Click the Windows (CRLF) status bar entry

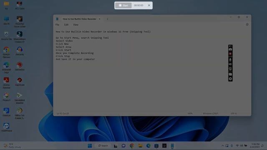click(210, 113)
